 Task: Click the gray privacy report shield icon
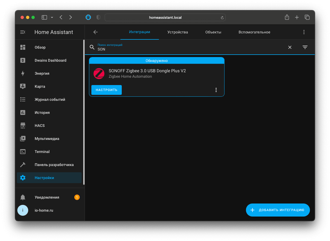tap(98, 17)
